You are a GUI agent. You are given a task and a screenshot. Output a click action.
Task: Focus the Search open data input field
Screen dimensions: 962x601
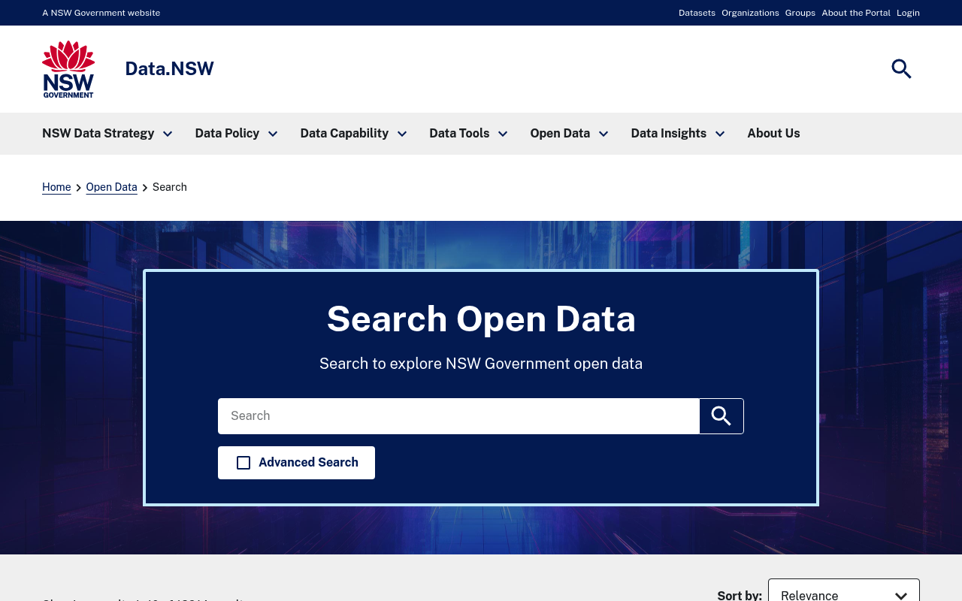[458, 416]
